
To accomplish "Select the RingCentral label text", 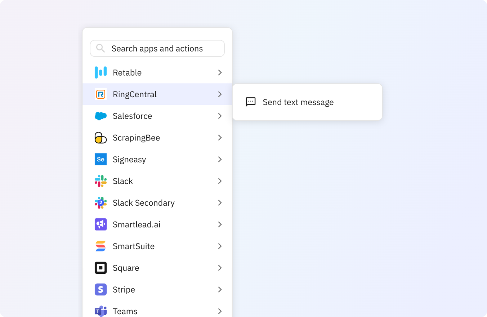I will click(135, 94).
